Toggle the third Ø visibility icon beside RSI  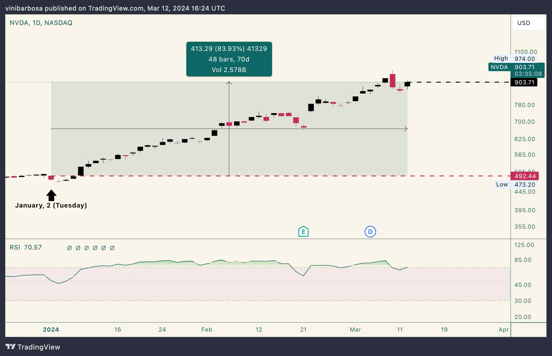tap(86, 248)
